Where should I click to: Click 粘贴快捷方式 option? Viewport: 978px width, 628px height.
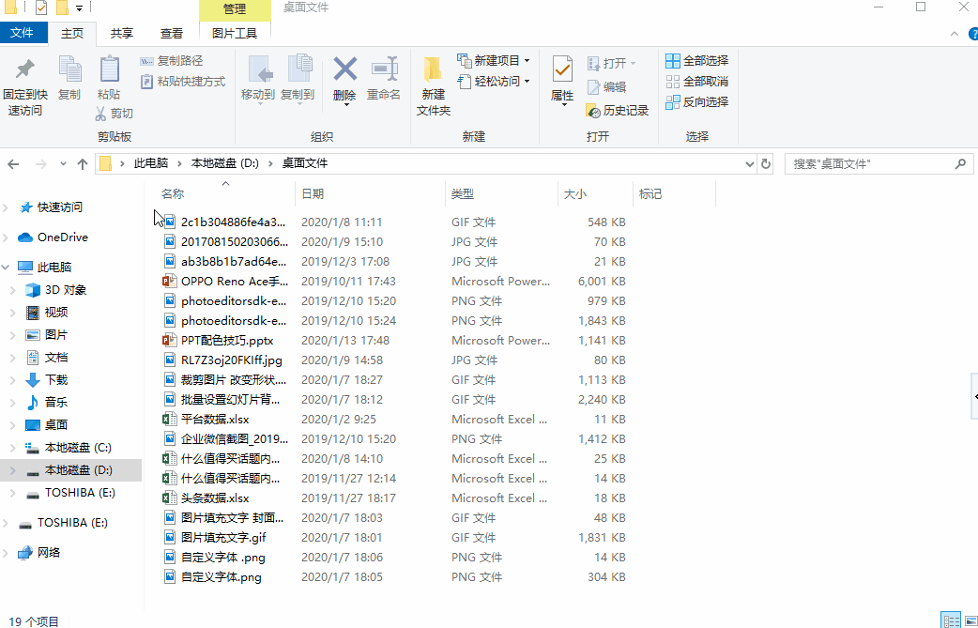point(183,82)
